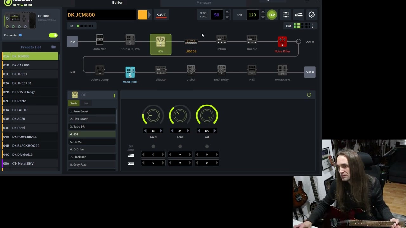The width and height of the screenshot is (406, 228).
Task: Select the Classic overdrive tab
Action: (73, 103)
